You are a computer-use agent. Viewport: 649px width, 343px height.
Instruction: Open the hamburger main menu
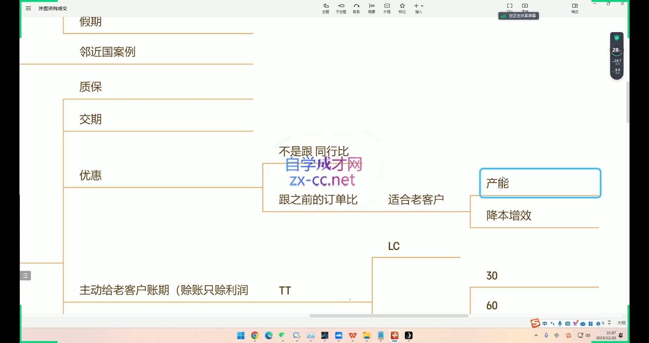[x=28, y=8]
